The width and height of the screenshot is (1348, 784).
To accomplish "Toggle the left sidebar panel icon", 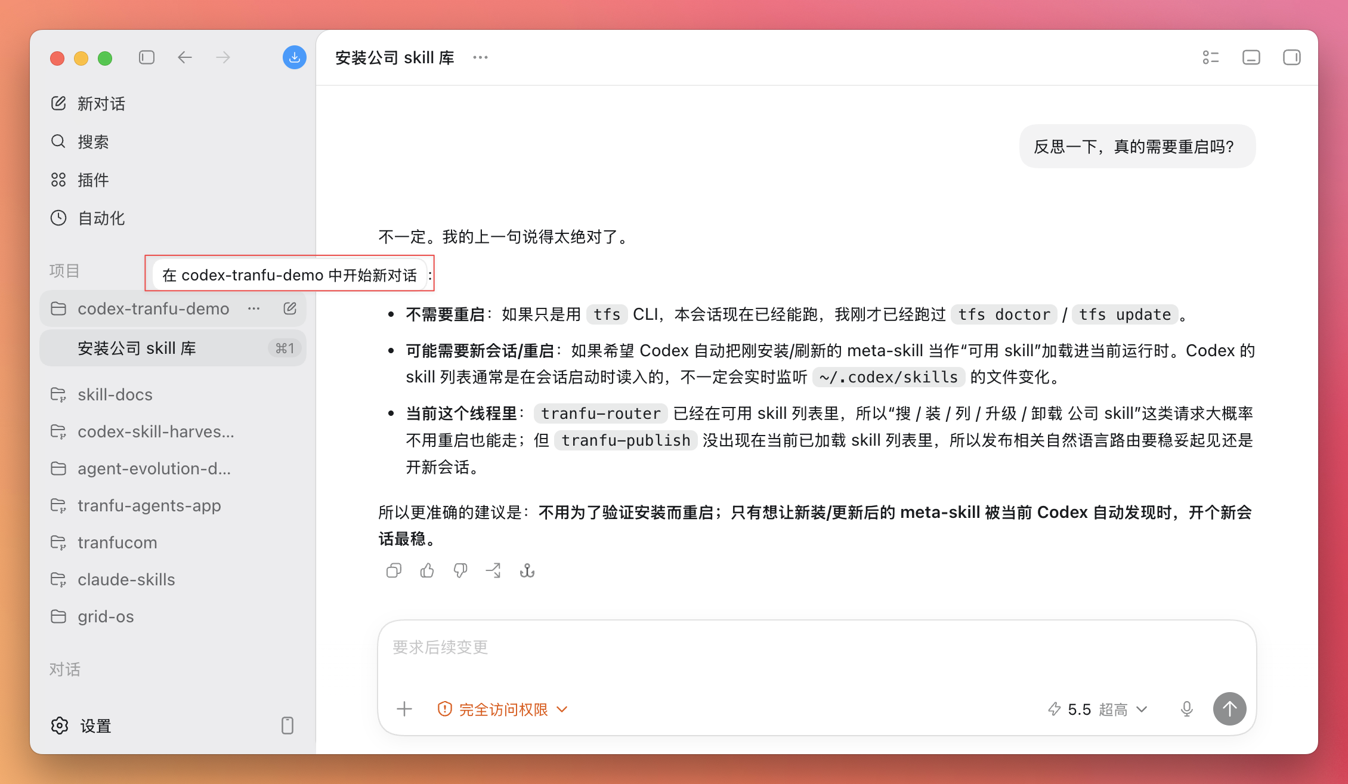I will 147,57.
